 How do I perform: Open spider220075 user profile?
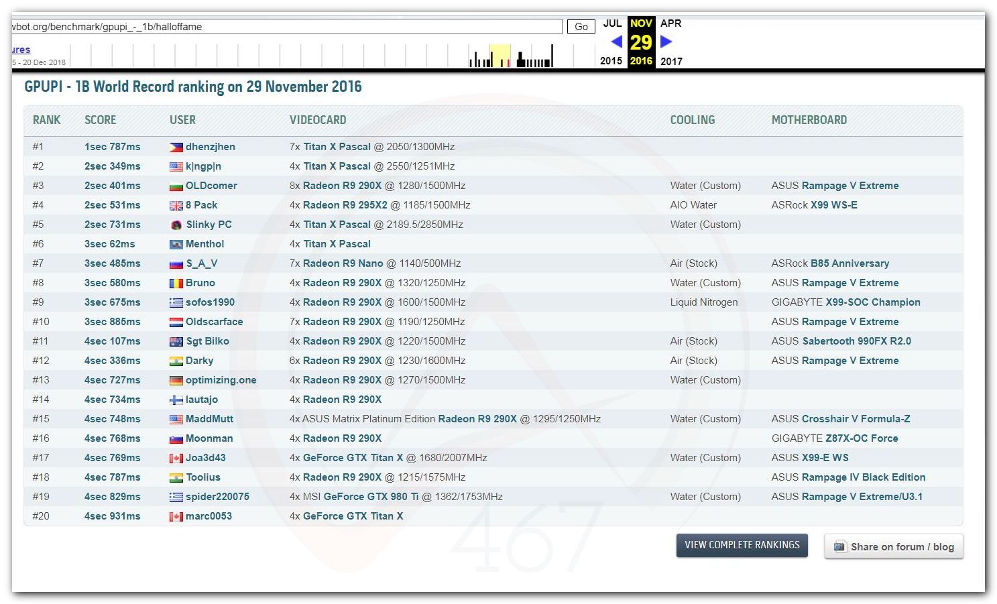[217, 497]
